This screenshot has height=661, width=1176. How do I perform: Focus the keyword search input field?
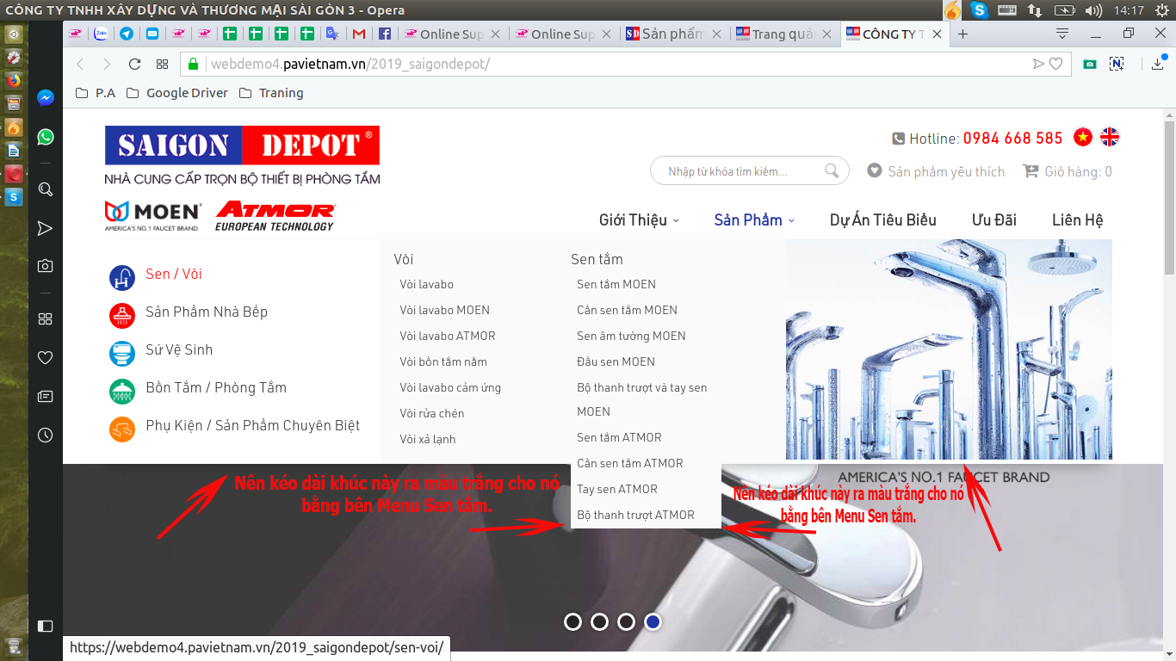pos(740,171)
